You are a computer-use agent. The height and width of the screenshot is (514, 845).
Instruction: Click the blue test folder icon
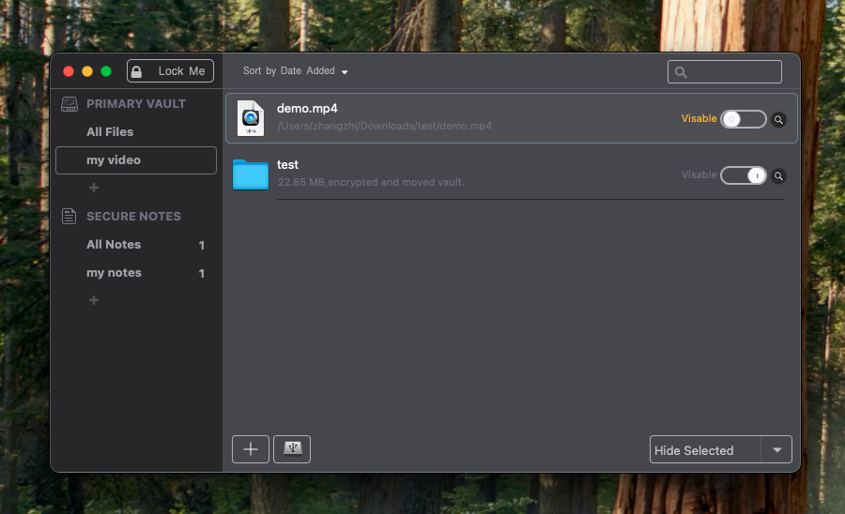click(x=251, y=174)
